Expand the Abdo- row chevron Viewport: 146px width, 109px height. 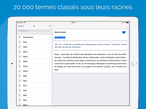(x=49, y=61)
